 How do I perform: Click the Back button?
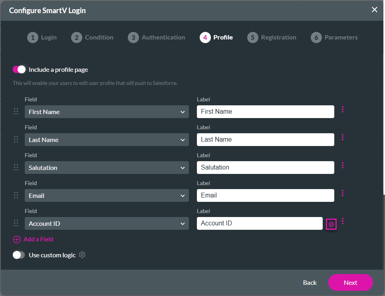310,282
